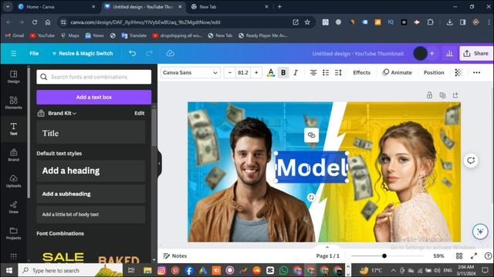Switch to the Home - Canva browser tab
This screenshot has width=494, height=277.
coord(57,7)
